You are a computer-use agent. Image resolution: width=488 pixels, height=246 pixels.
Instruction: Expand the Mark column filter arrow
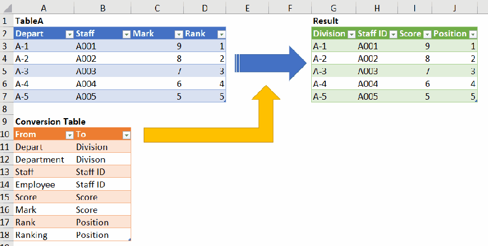click(178, 34)
